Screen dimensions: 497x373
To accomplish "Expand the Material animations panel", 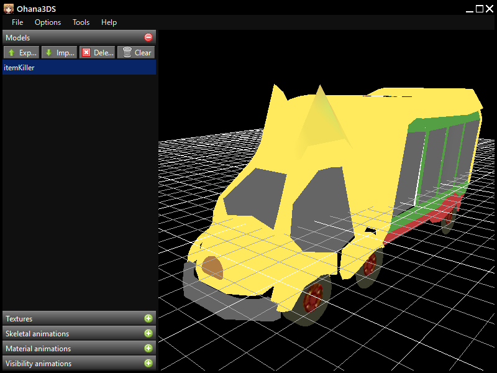I will (x=148, y=348).
